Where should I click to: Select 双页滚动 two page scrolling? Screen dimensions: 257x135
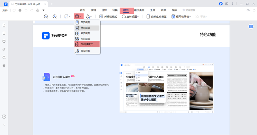87,39
